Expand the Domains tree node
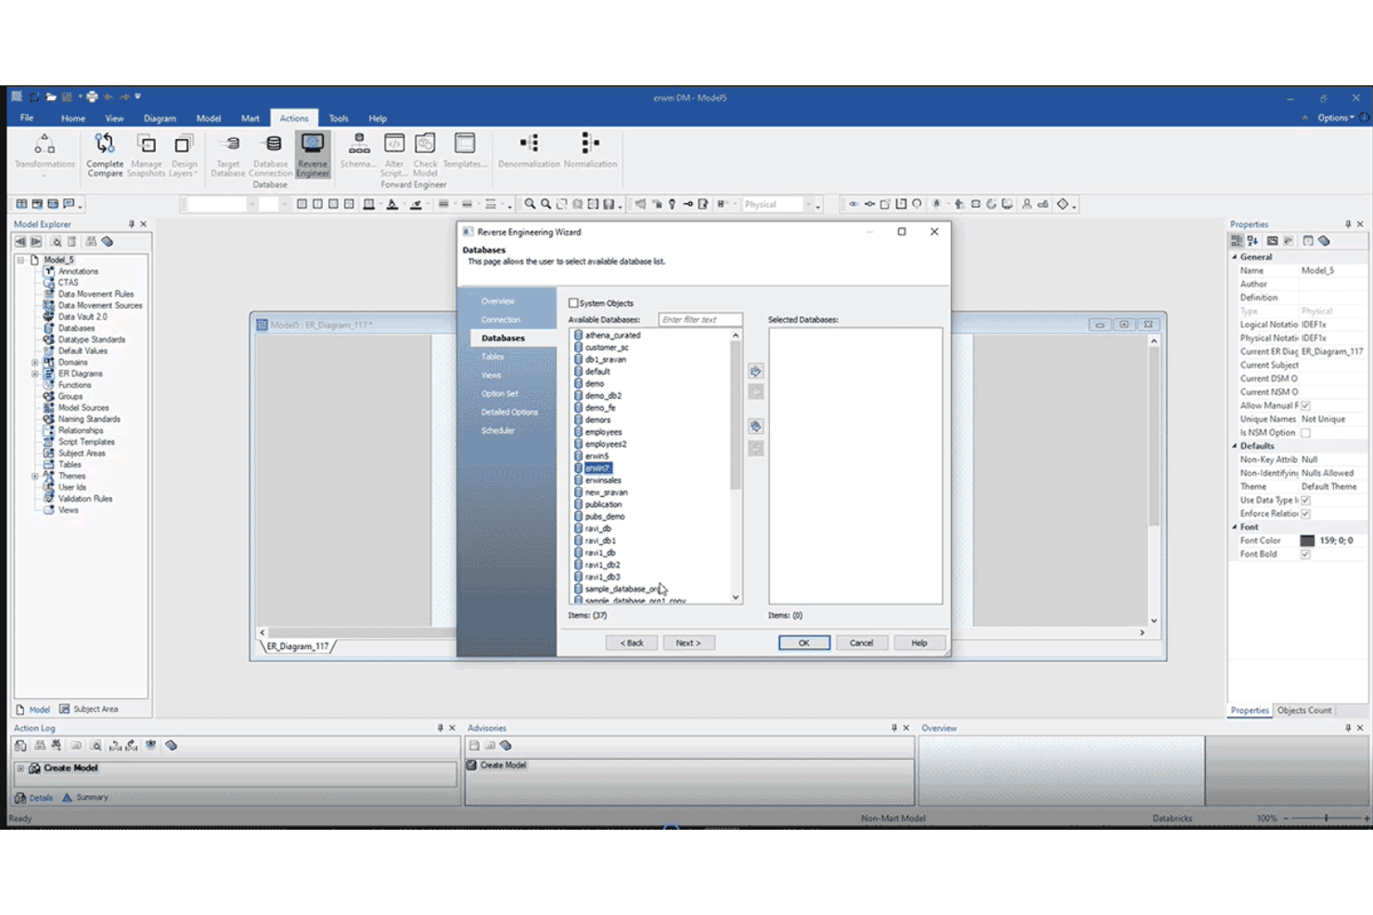Image resolution: width=1373 pixels, height=915 pixels. pyautogui.click(x=35, y=362)
